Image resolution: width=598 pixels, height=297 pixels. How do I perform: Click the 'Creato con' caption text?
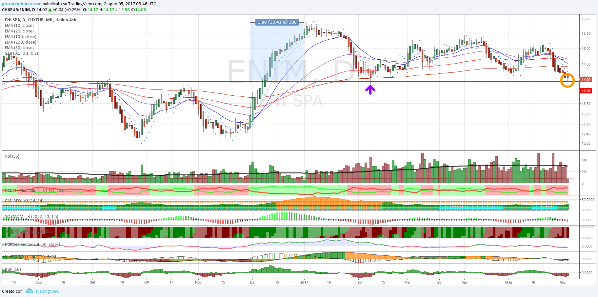pyautogui.click(x=12, y=291)
